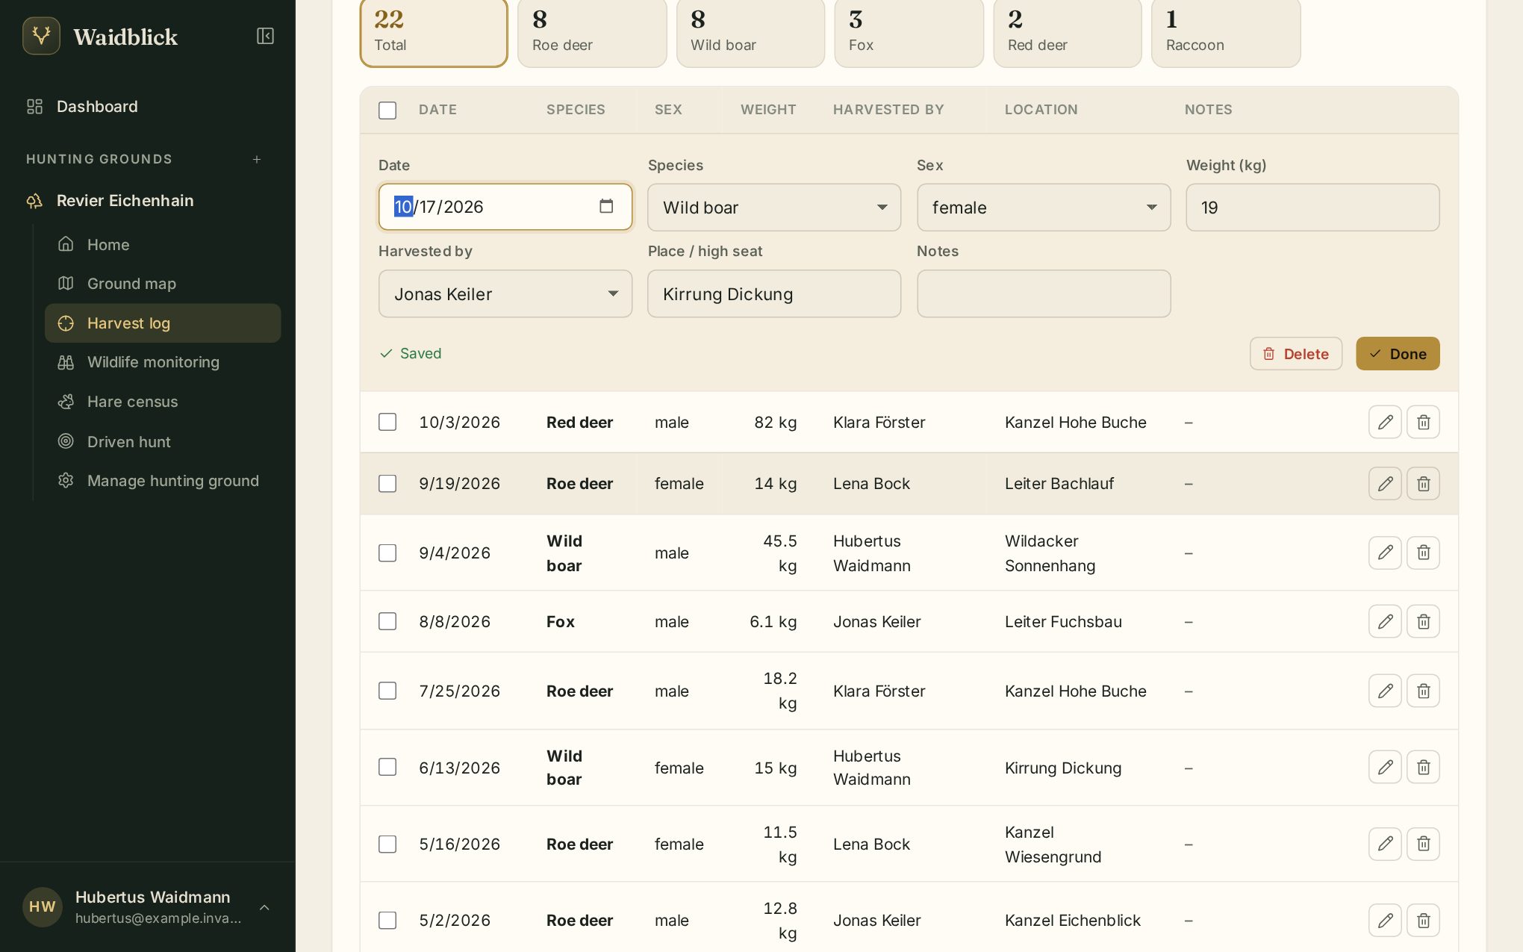Delete the 5/2/2026 Roe deer entry
This screenshot has height=952, width=1523.
[1424, 920]
